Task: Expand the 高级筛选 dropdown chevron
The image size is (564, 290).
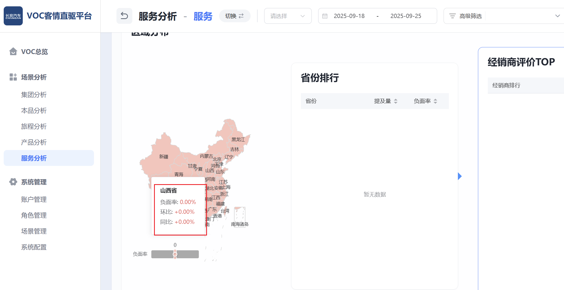Action: tap(557, 16)
